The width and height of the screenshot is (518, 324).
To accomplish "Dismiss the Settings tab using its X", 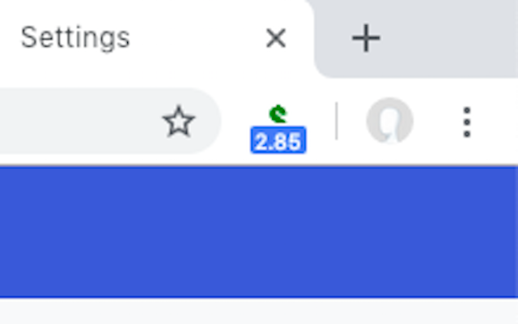I will click(x=276, y=38).
